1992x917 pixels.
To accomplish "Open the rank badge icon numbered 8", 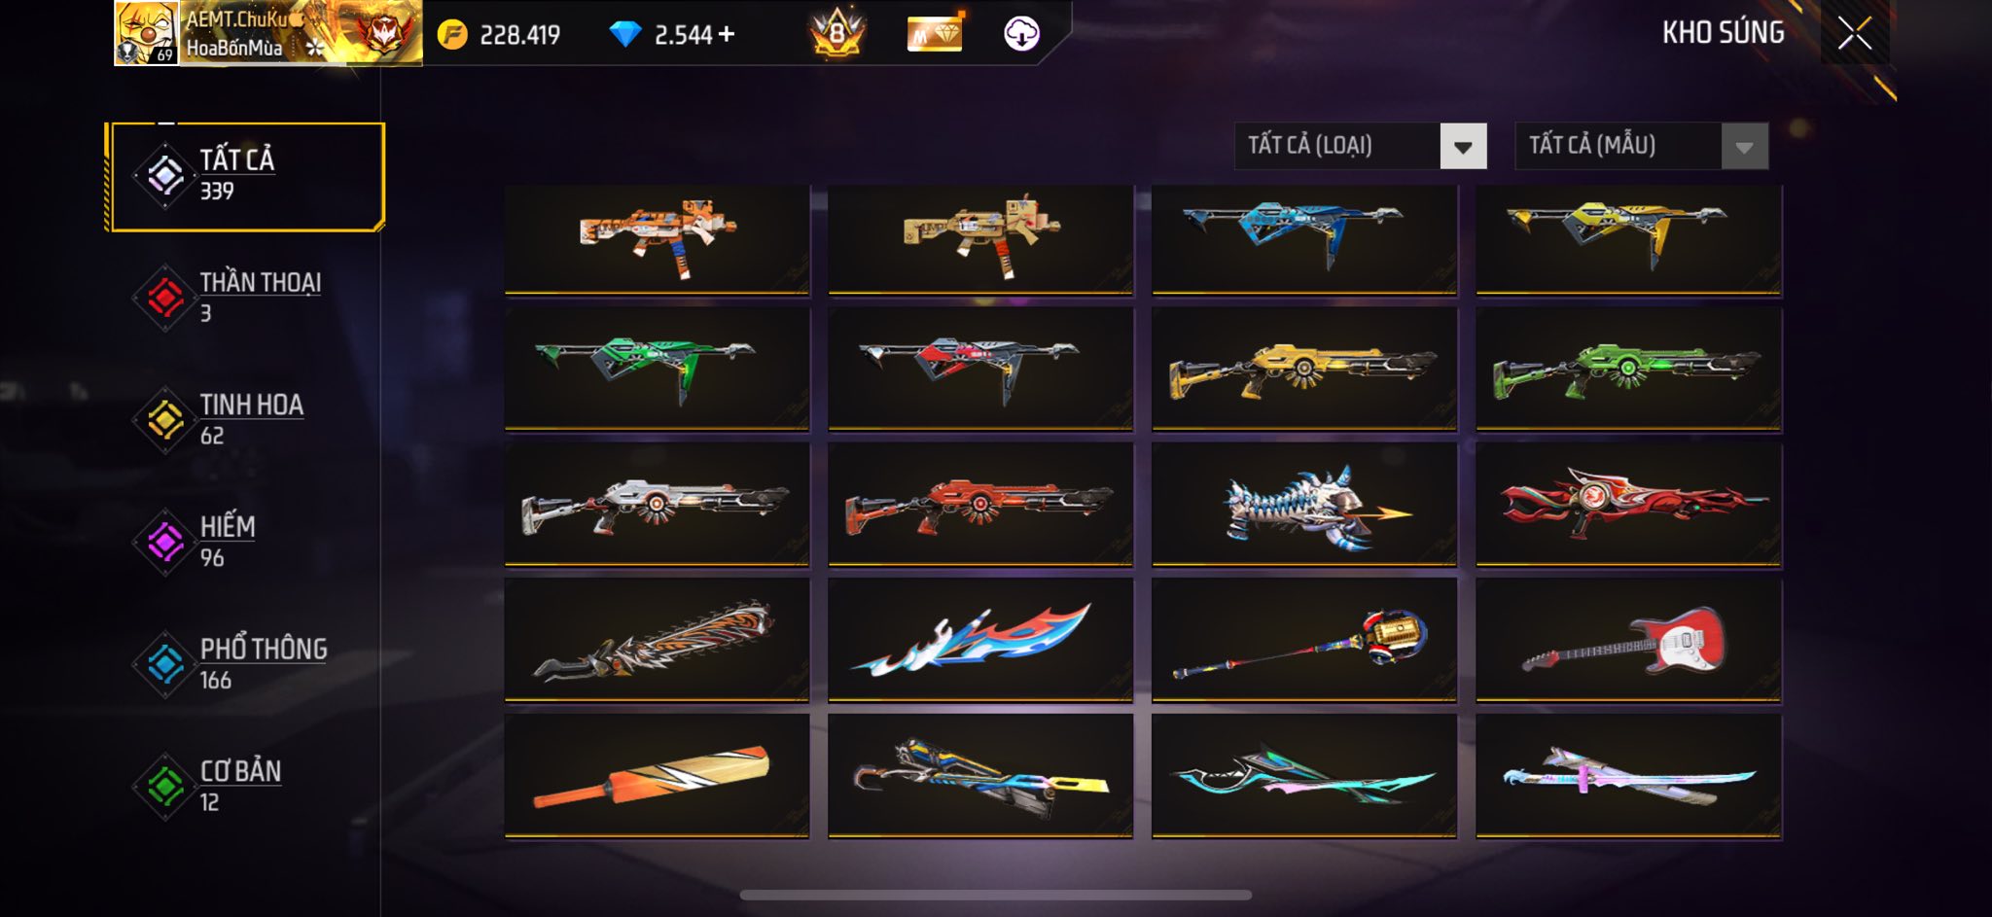I will pyautogui.click(x=836, y=33).
